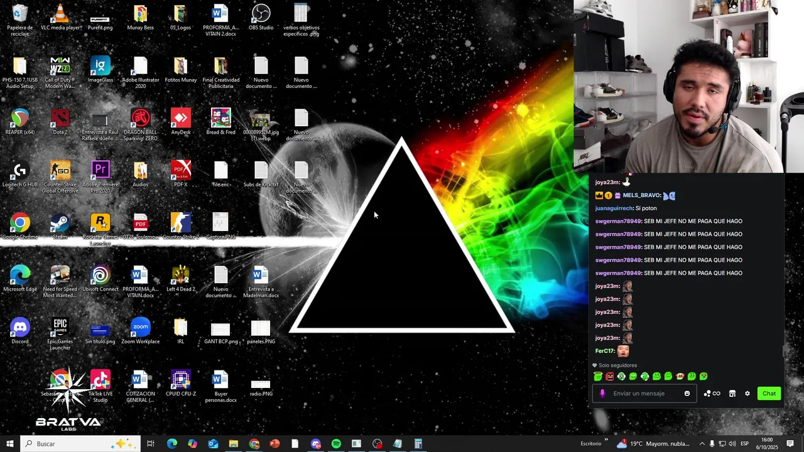The width and height of the screenshot is (804, 452).
Task: Select the Discord desktop shortcut
Action: [x=20, y=331]
